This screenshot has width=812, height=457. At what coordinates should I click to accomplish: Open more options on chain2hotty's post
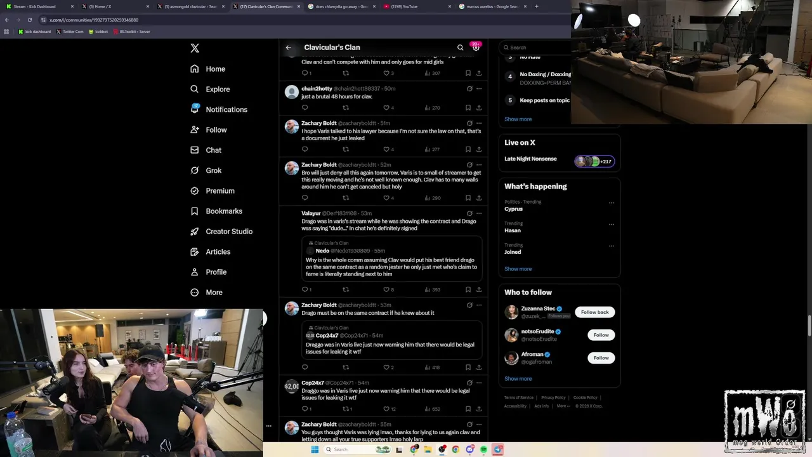479,89
